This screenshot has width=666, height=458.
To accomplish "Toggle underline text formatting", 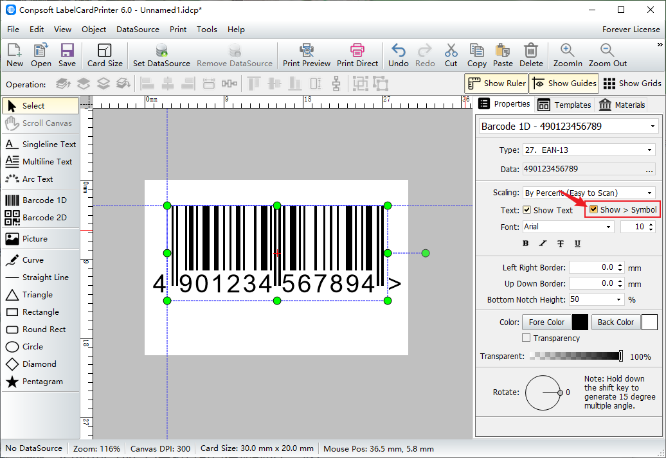I will [578, 243].
